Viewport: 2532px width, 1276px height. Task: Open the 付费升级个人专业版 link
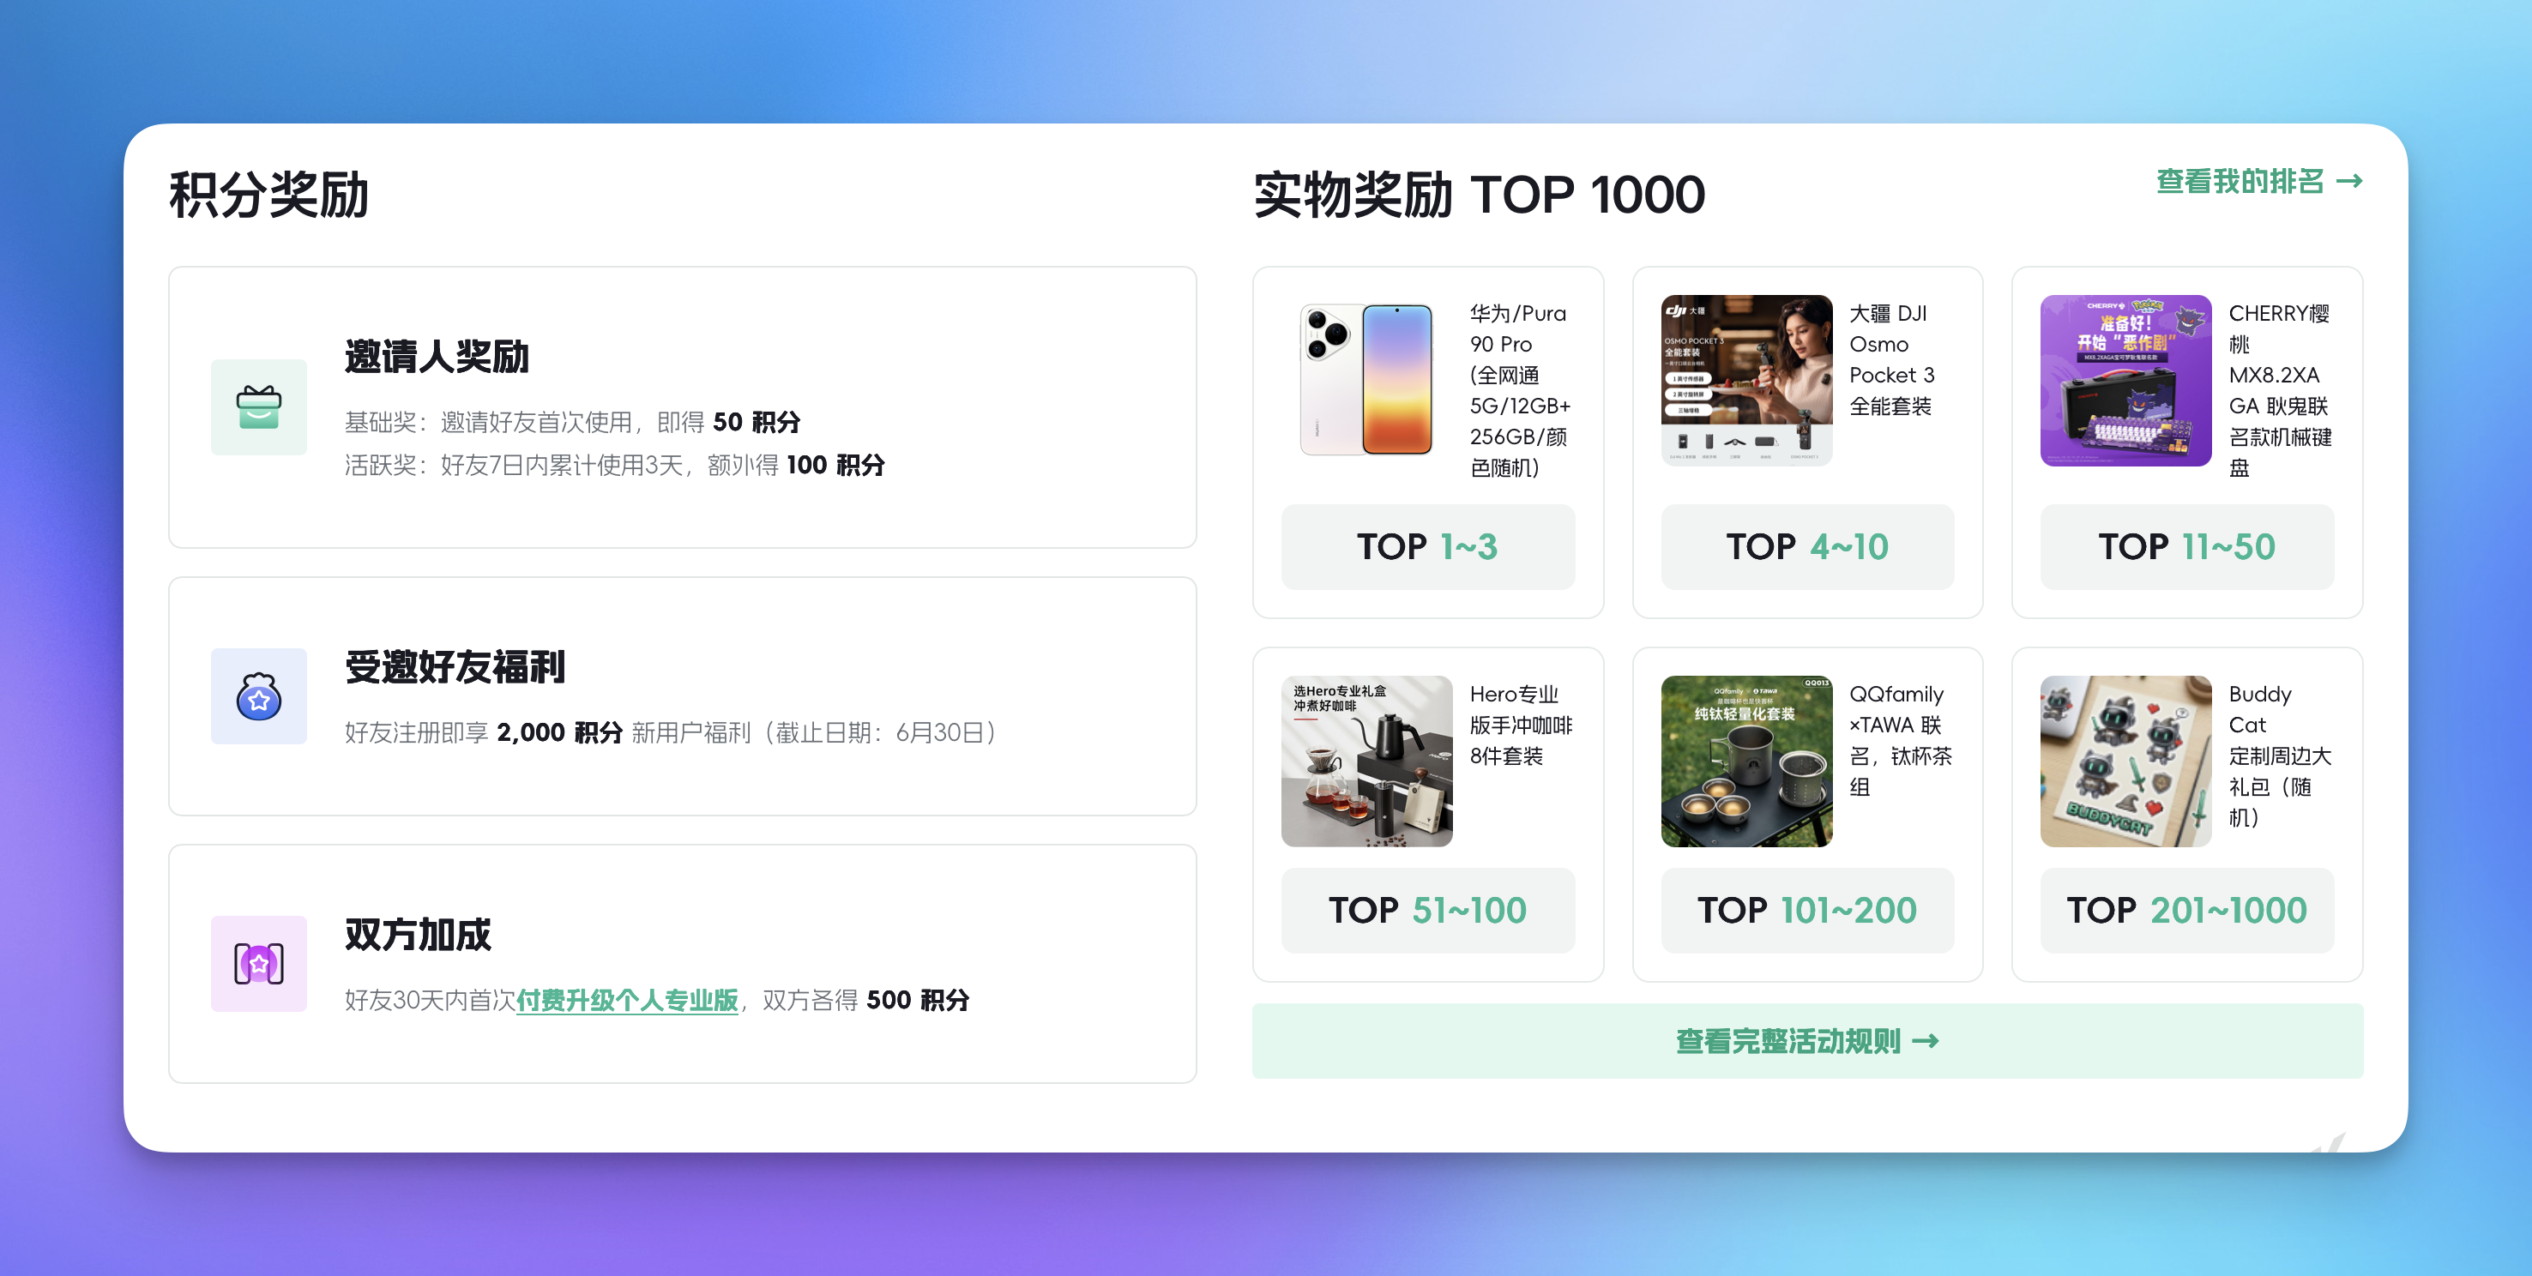tap(627, 1000)
